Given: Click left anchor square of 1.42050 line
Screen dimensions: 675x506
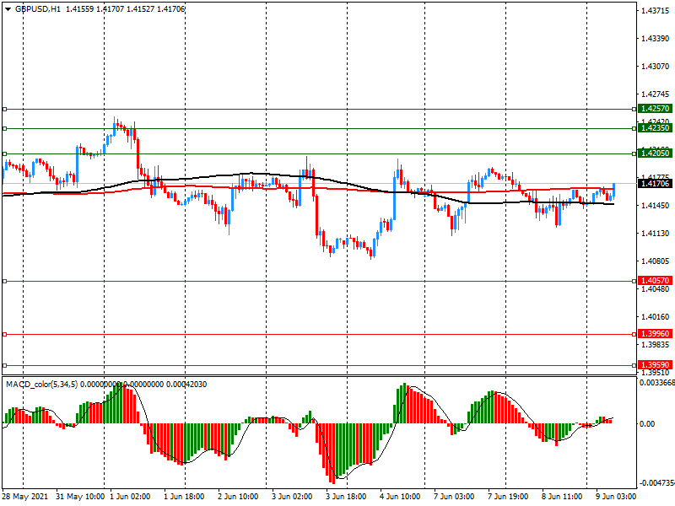Looking at the screenshot, I should click(x=4, y=153).
